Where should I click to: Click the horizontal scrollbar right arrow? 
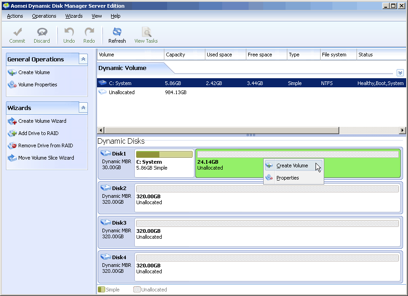(x=402, y=130)
